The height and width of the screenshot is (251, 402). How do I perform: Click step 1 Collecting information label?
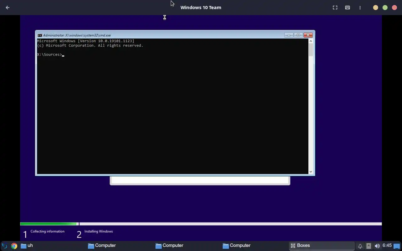[x=47, y=231]
